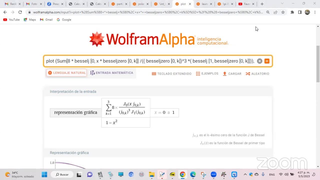The image size is (320, 180).
Task: Clear the WolframAlpha query input
Action: point(260,61)
